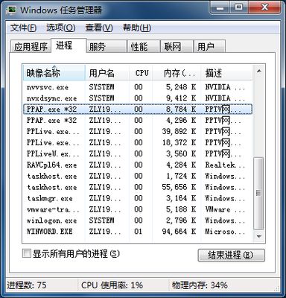Sort by 映像名称 column header
286x298 pixels.
[x=54, y=73]
